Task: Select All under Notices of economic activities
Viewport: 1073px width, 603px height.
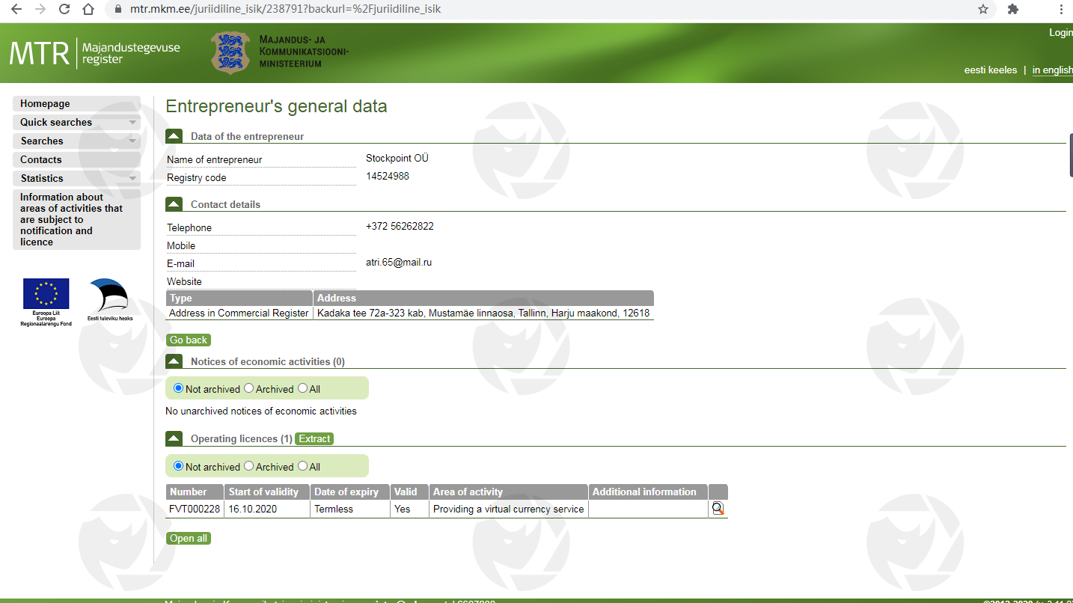Action: pos(303,388)
